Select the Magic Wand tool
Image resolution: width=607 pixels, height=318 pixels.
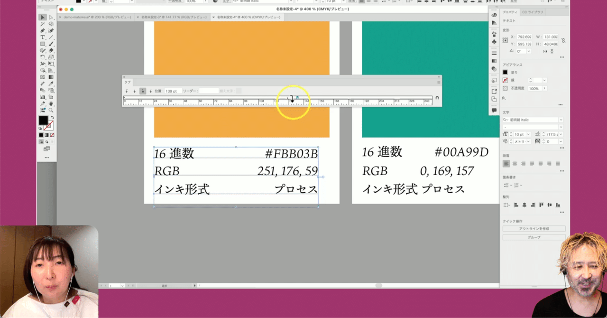(x=42, y=23)
